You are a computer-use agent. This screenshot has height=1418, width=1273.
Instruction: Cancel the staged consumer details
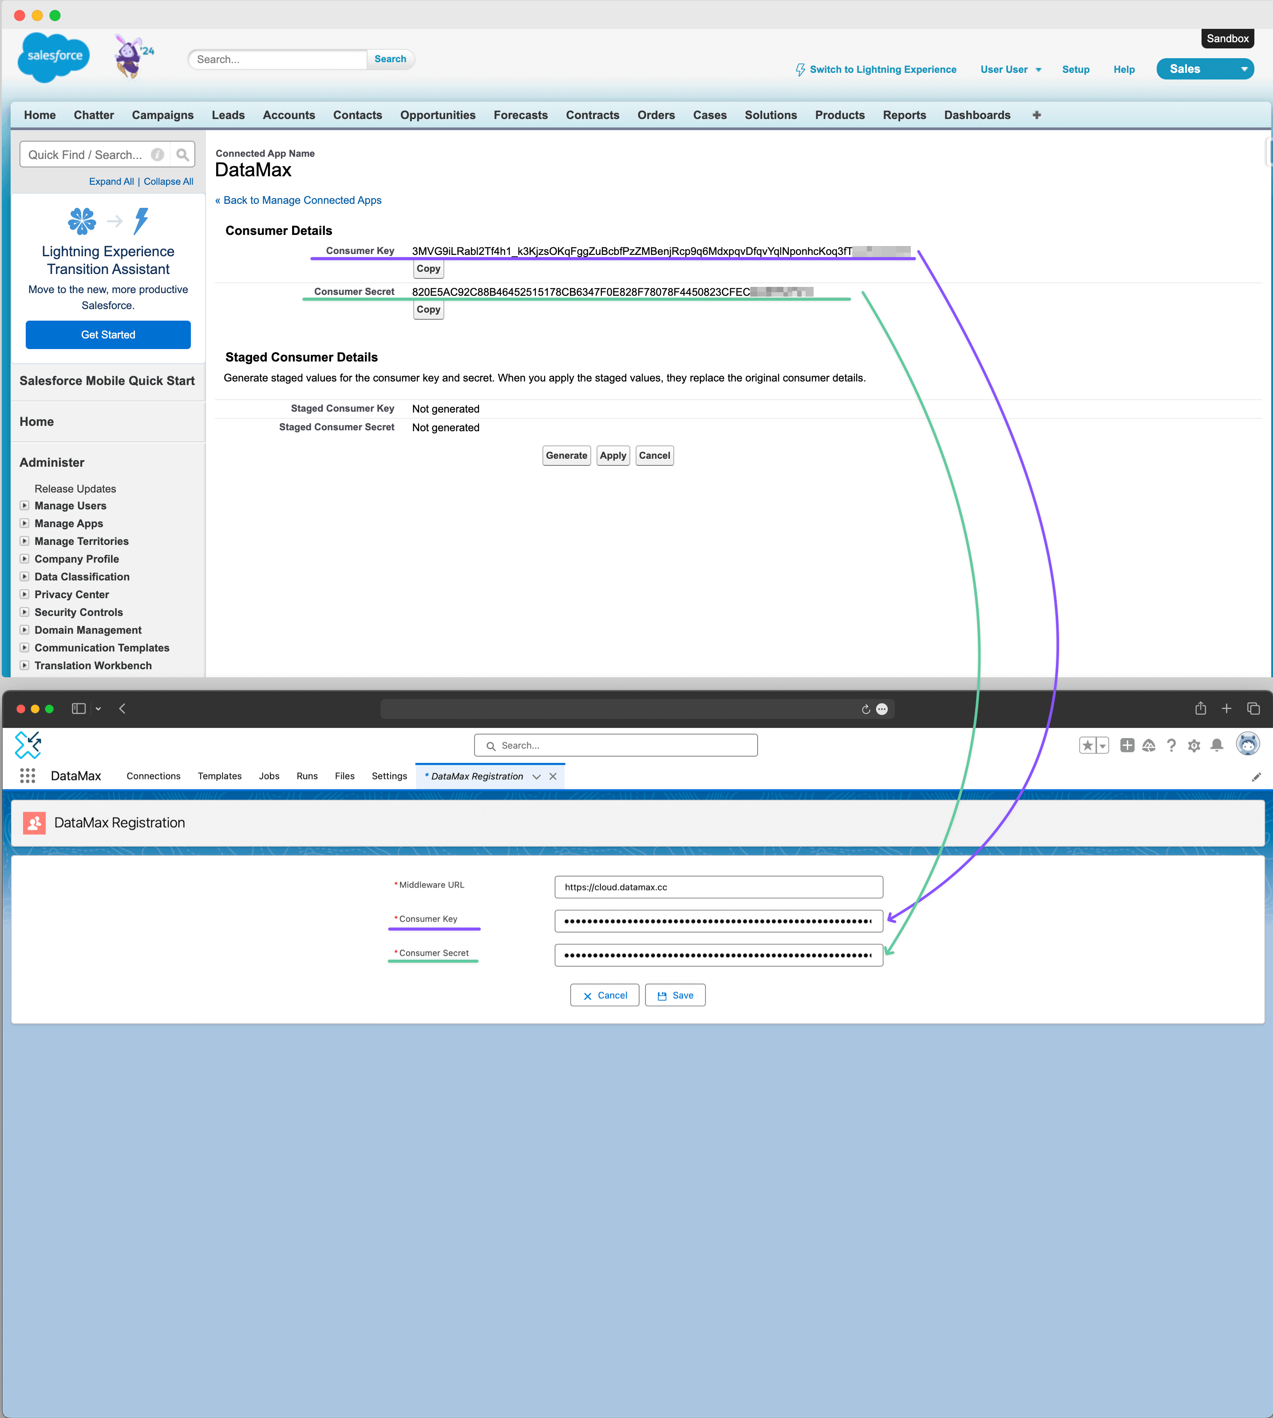pyautogui.click(x=654, y=456)
